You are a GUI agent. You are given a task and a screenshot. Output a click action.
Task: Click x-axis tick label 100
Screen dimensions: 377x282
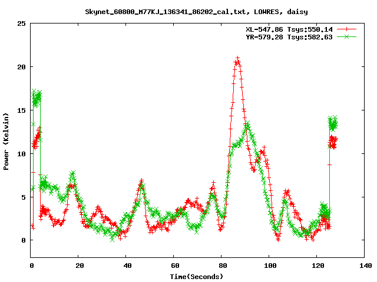[270, 266]
